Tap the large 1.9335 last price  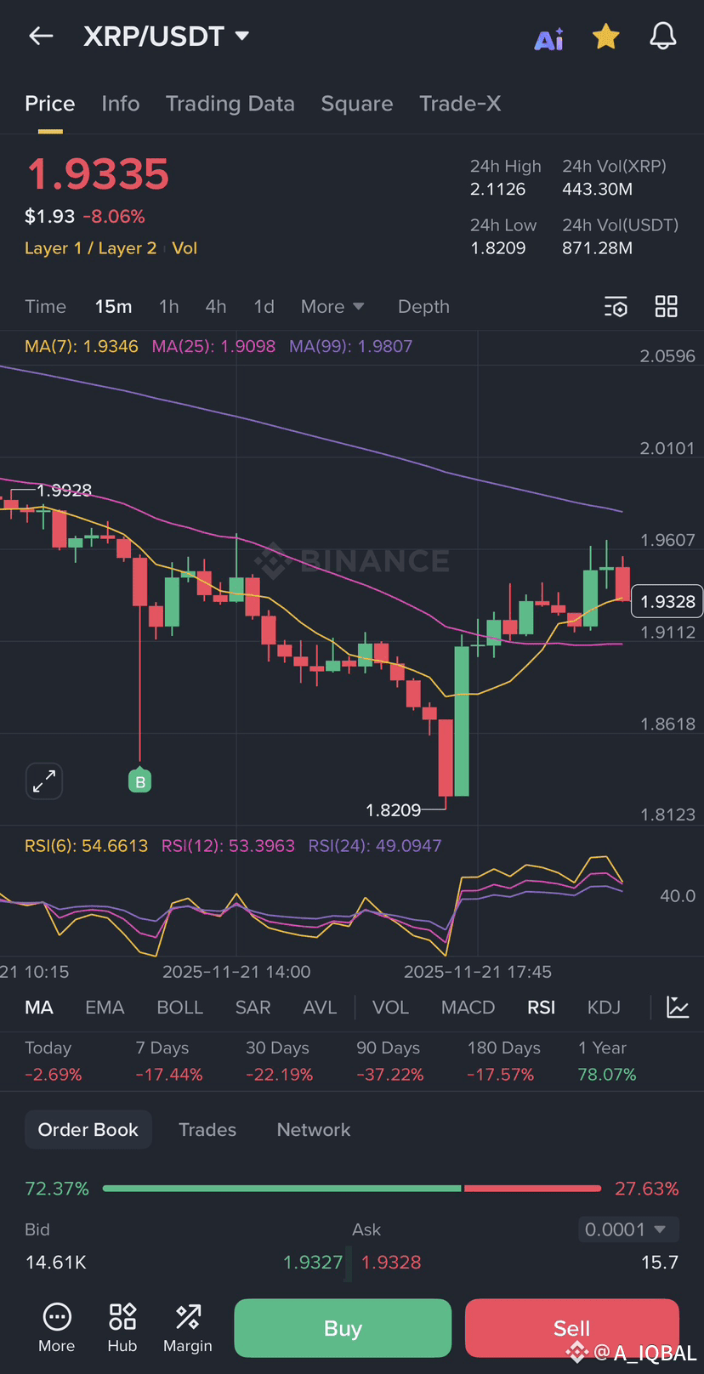coord(98,174)
